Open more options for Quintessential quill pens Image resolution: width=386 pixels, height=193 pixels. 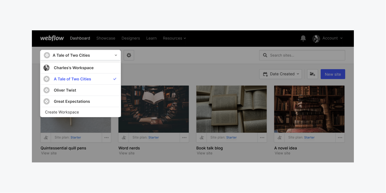pyautogui.click(x=106, y=137)
